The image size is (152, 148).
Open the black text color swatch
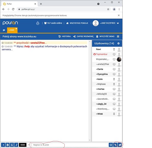pos(23,145)
